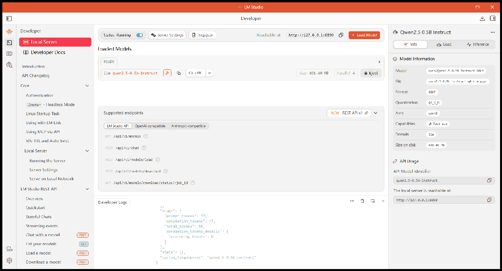Image resolution: width=502 pixels, height=271 pixels.
Task: Open the Chat view from the icon rail
Action: 9,31
